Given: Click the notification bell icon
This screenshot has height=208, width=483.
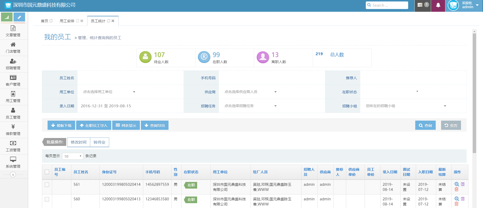Looking at the screenshot, I should [438, 5].
